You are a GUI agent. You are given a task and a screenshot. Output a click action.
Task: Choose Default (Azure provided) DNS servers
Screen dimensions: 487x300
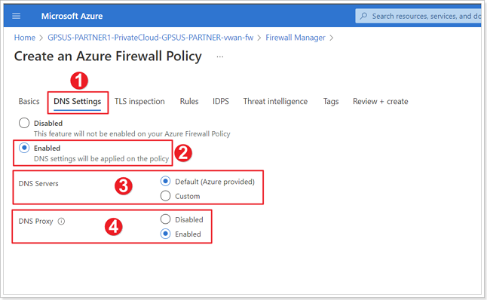(x=166, y=181)
